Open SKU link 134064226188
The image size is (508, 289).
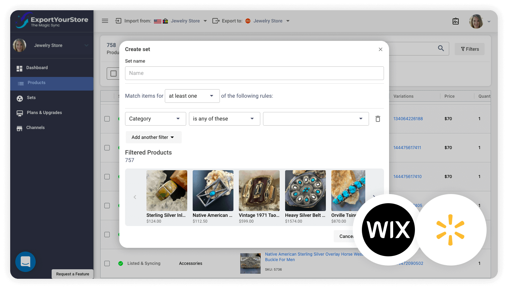point(408,118)
